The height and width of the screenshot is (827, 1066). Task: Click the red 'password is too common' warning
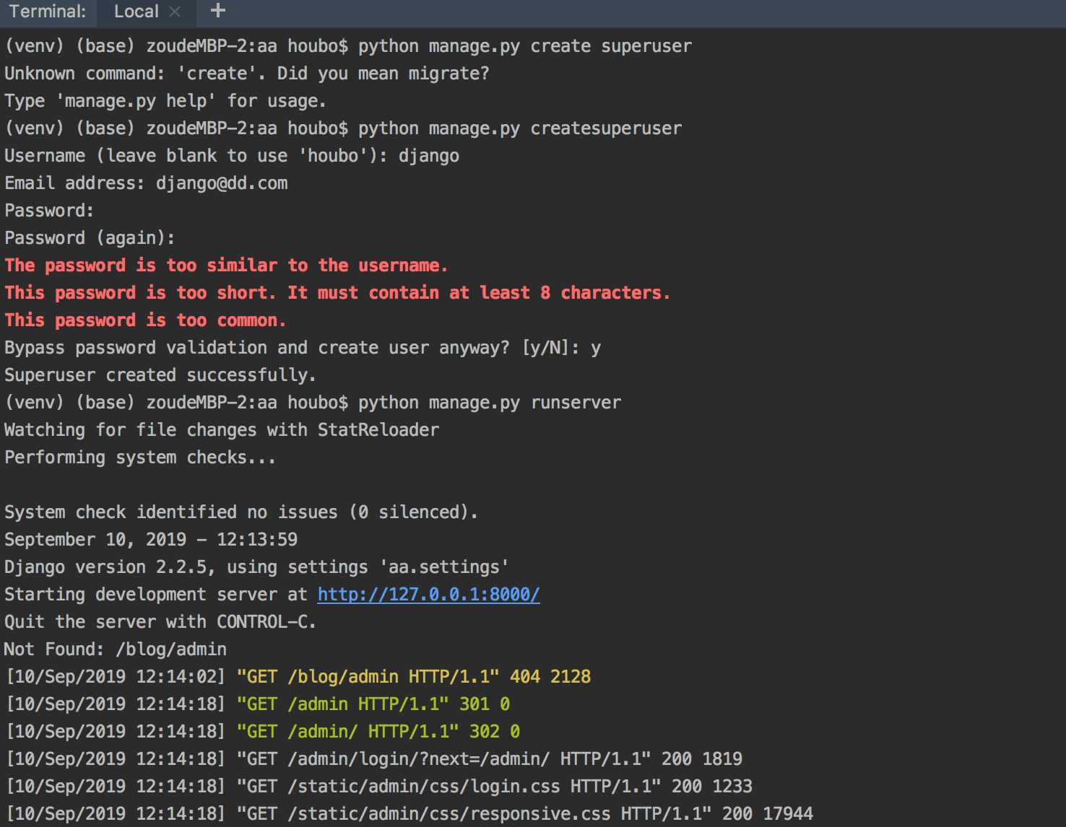[145, 320]
